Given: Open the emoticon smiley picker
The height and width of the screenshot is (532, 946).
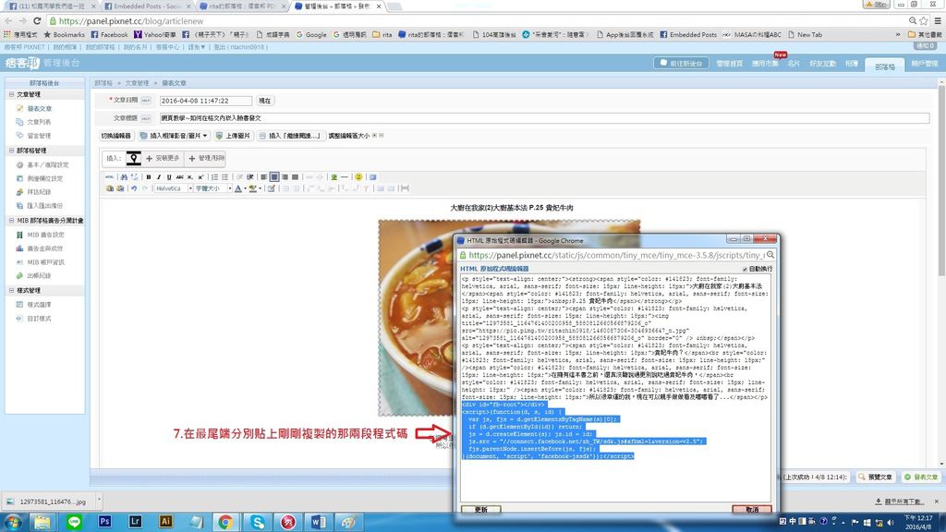Looking at the screenshot, I should pyautogui.click(x=358, y=176).
